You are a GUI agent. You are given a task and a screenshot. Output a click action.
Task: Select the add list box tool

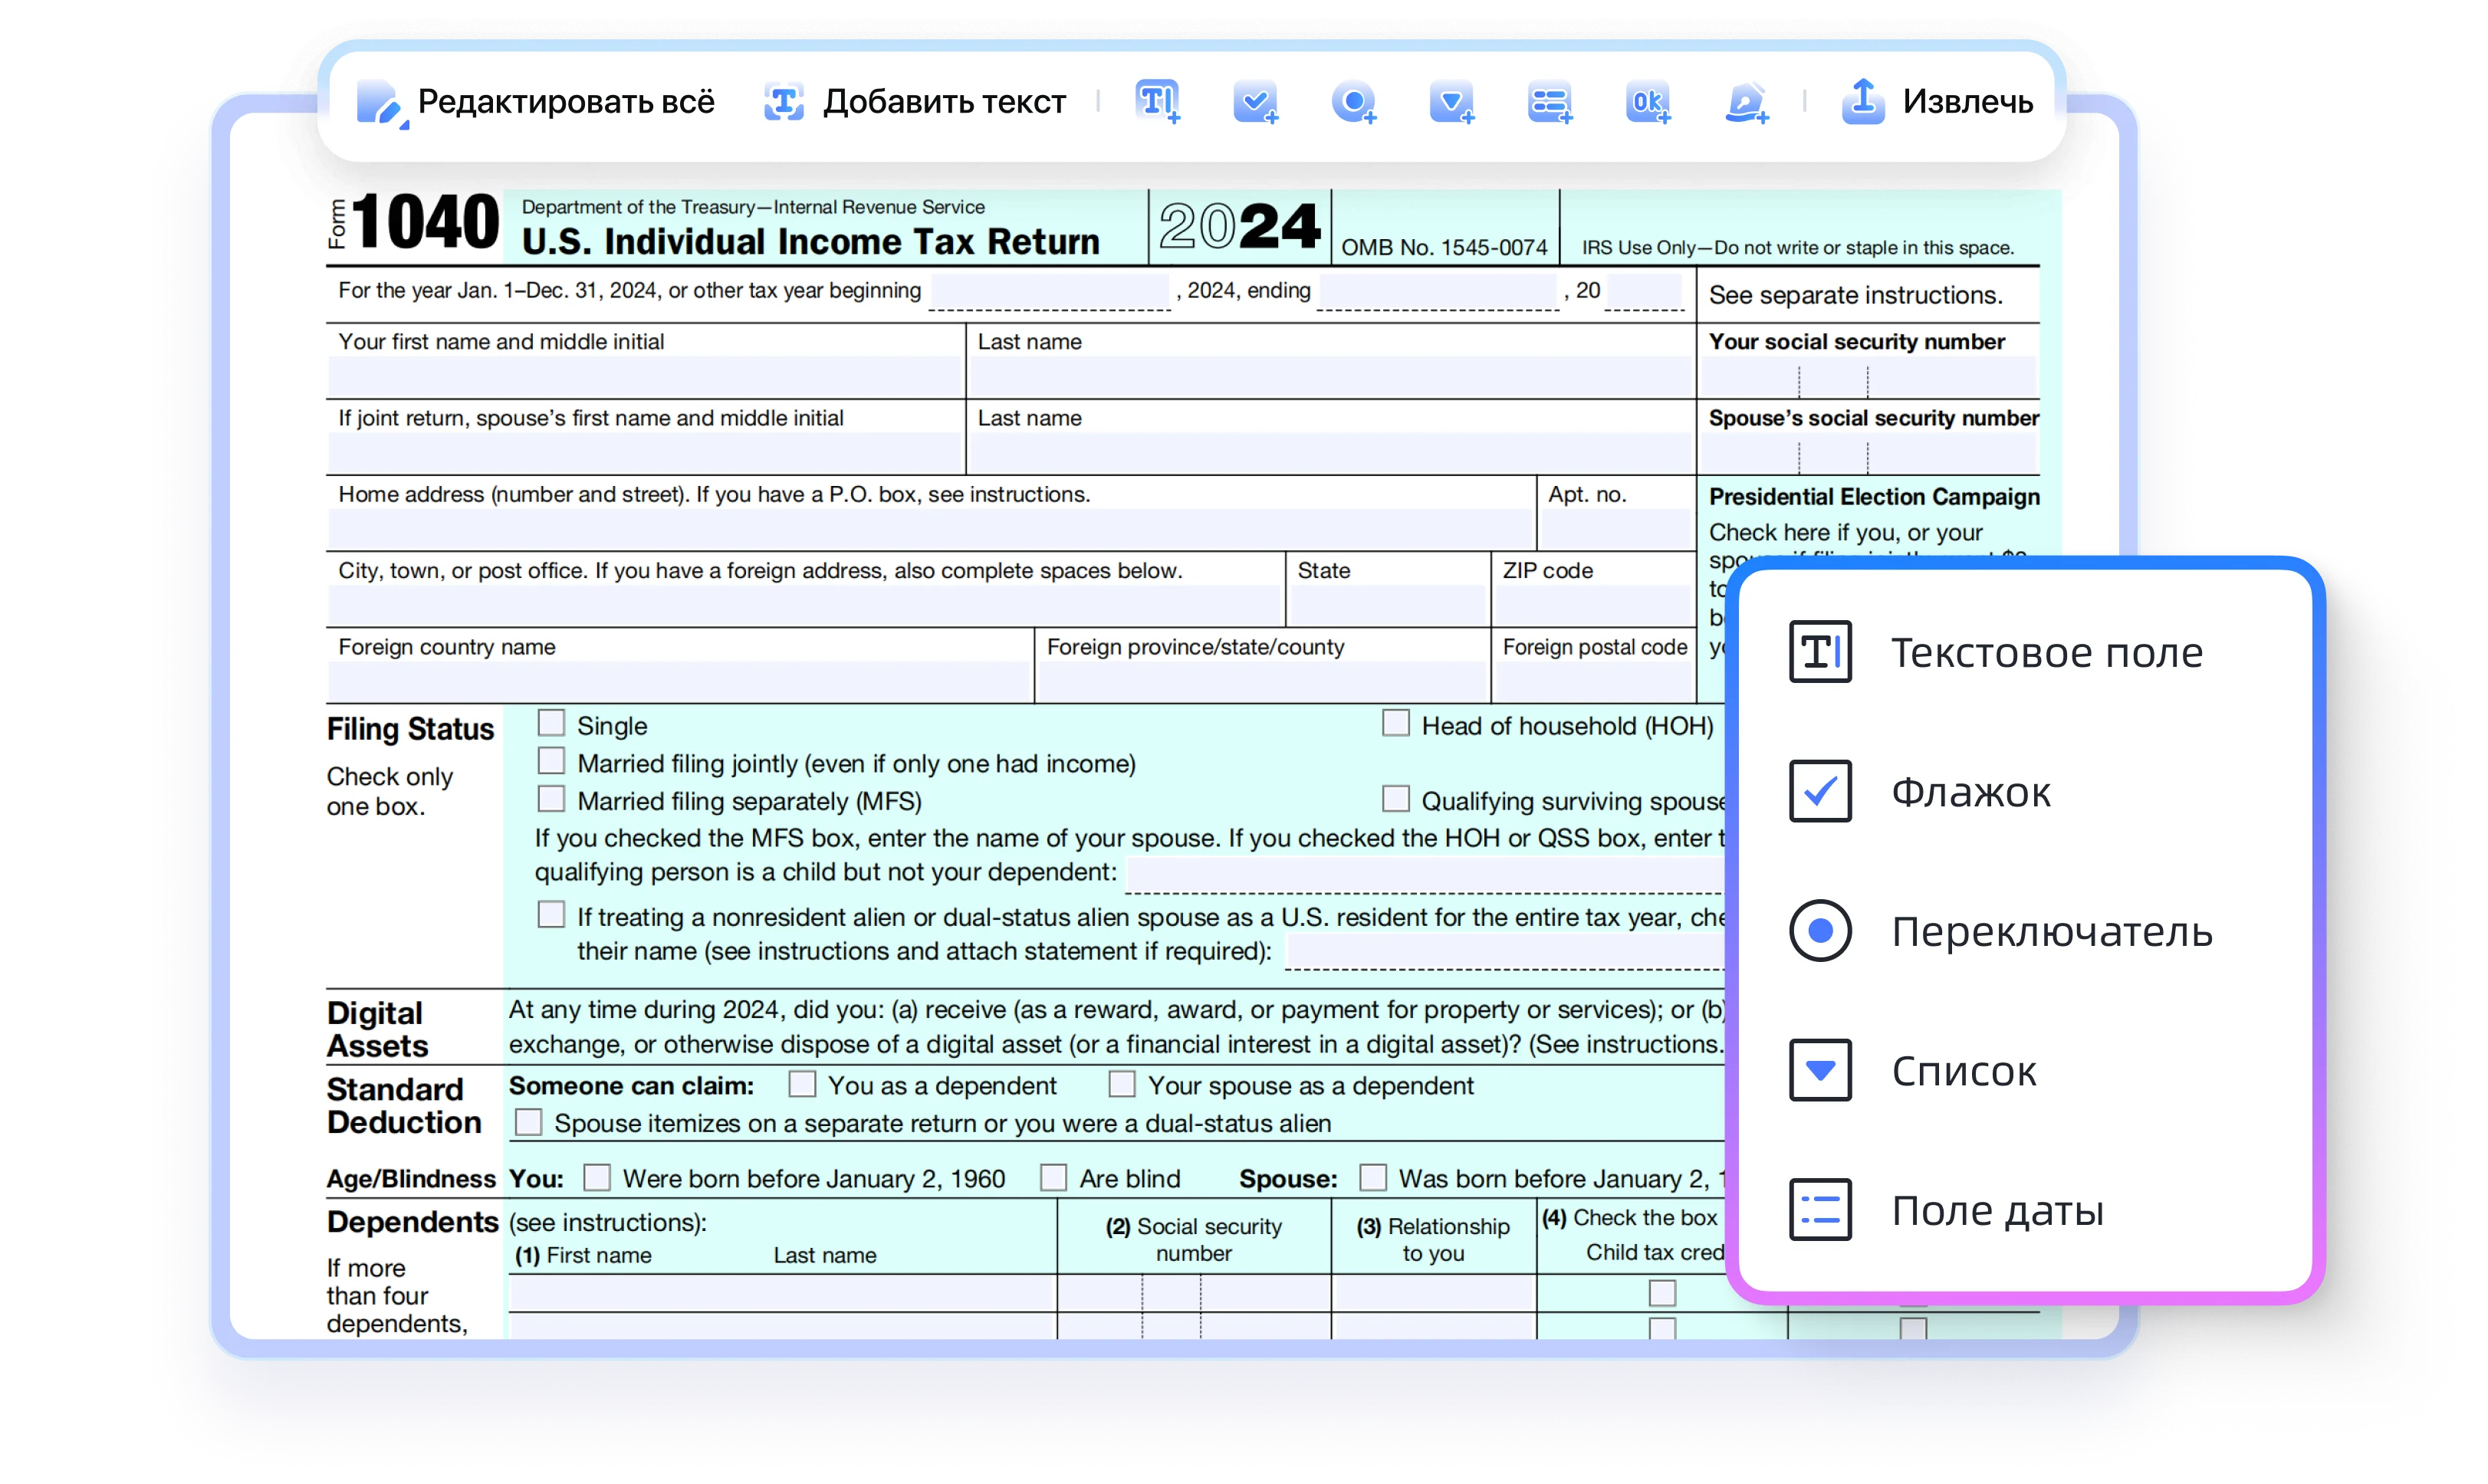tap(1548, 101)
